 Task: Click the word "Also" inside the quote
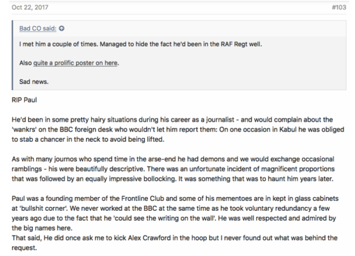pyautogui.click(x=25, y=63)
